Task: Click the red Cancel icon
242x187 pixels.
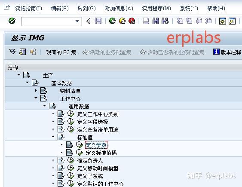Action: pos(132,21)
